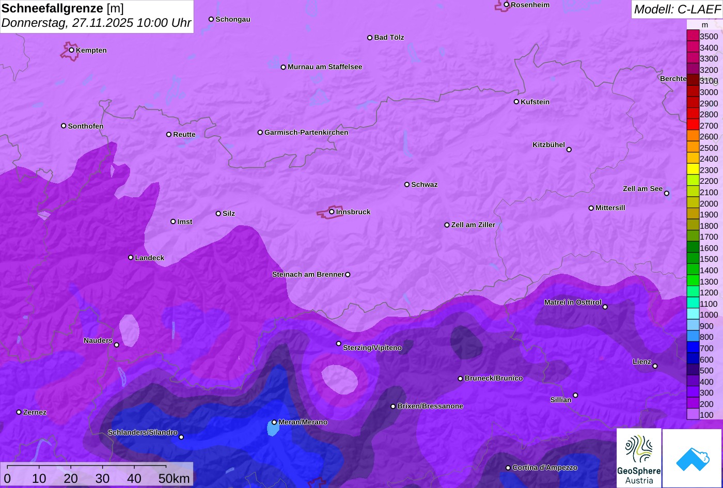Viewport: 723px width, 488px height.
Task: Click the Cortina d'Ampezzo marker dot
Action: (508, 468)
